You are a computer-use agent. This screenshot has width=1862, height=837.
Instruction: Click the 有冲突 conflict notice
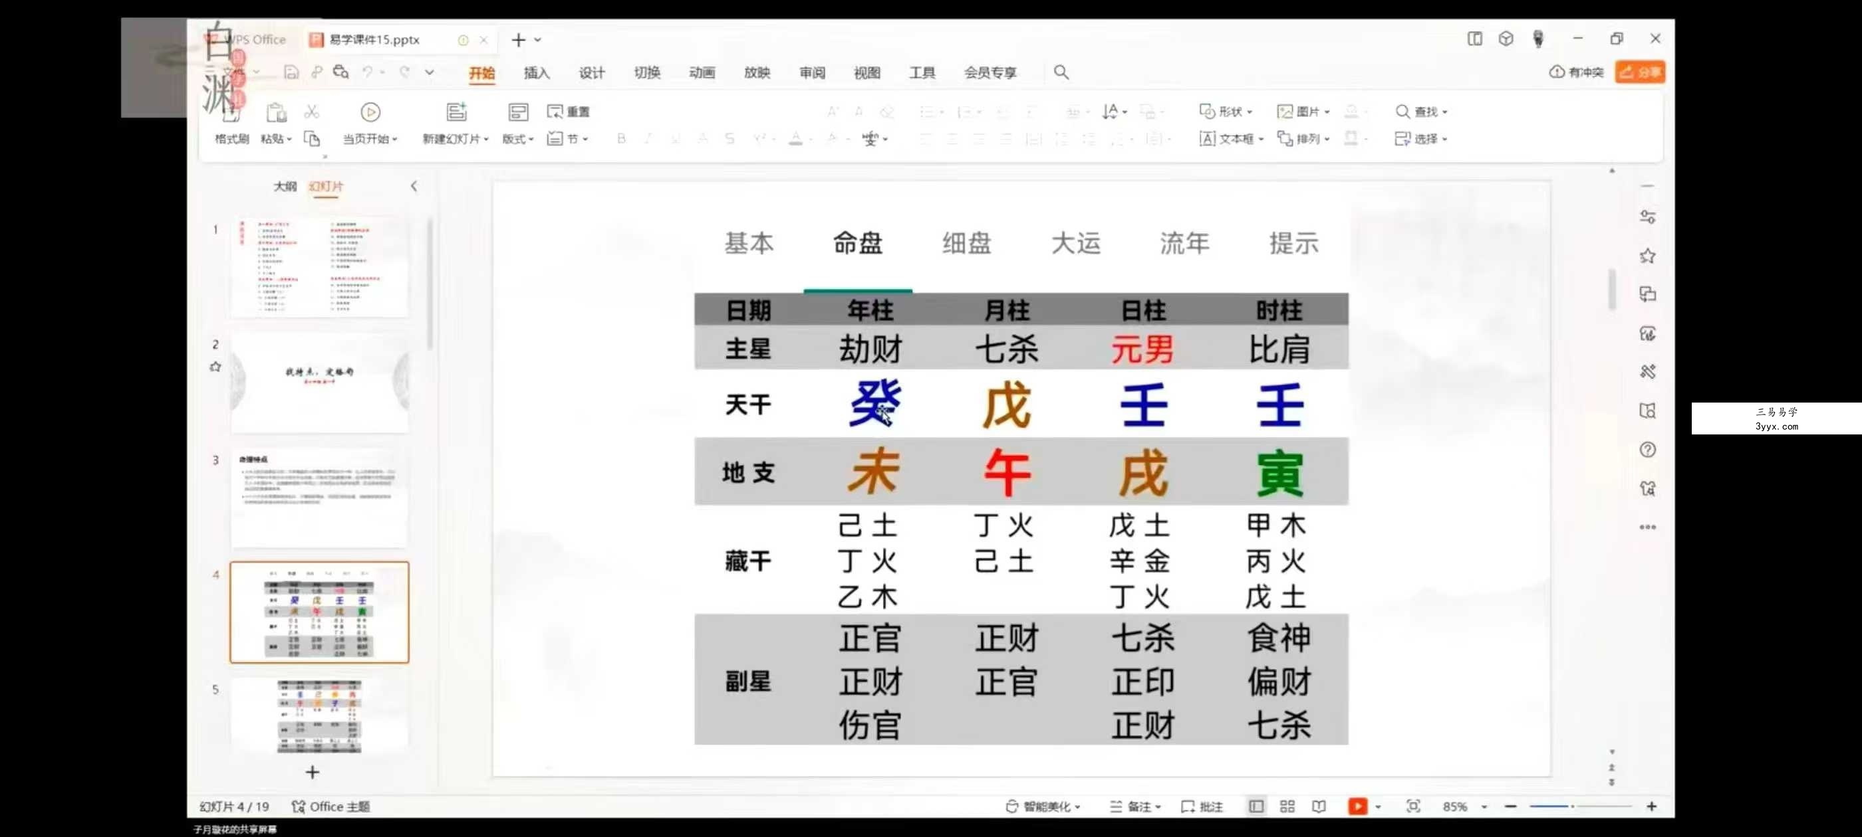pos(1577,72)
